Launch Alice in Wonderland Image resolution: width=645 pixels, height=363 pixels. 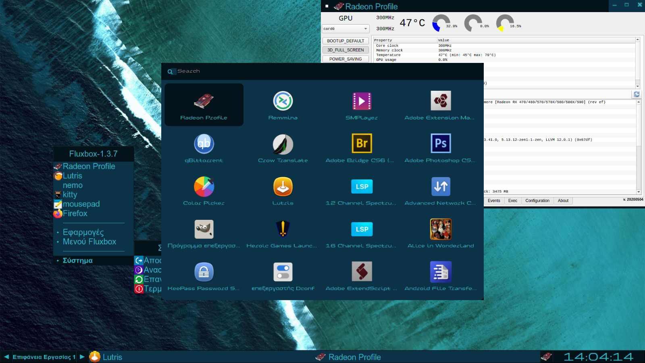tap(441, 233)
